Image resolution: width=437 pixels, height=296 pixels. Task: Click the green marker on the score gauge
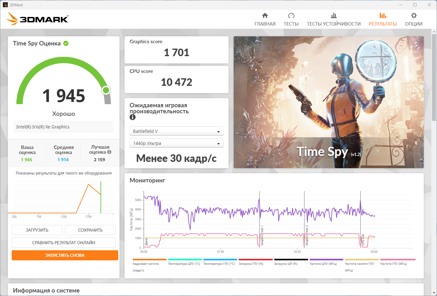pyautogui.click(x=106, y=90)
